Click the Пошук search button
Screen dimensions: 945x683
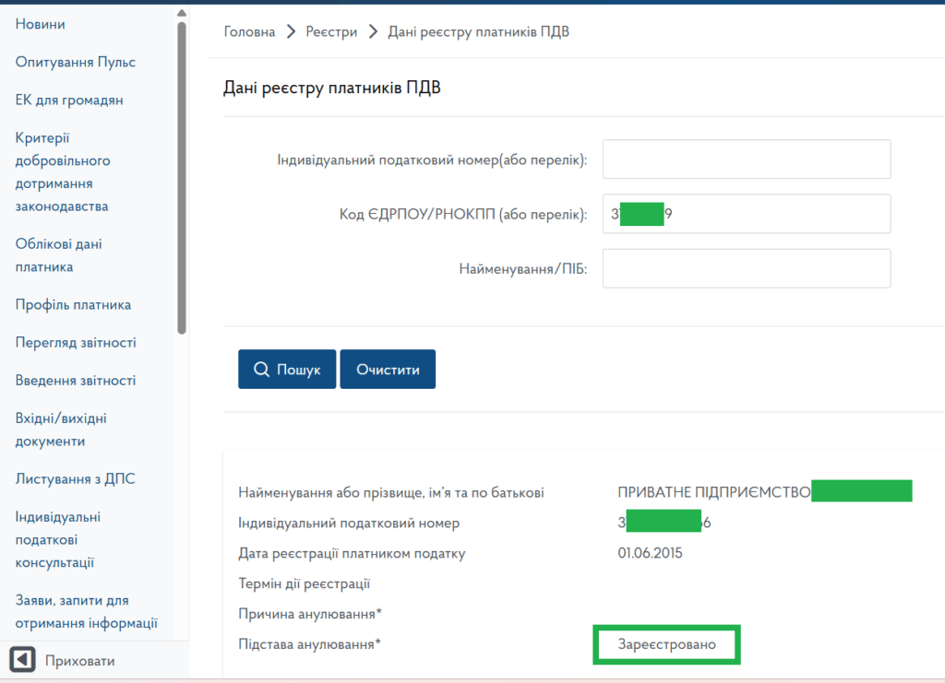[287, 370]
